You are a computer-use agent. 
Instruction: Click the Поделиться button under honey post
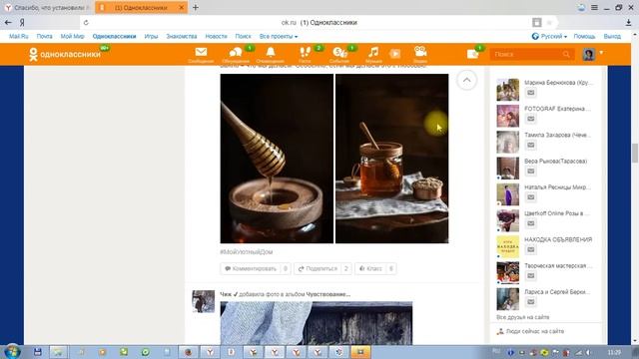(322, 268)
